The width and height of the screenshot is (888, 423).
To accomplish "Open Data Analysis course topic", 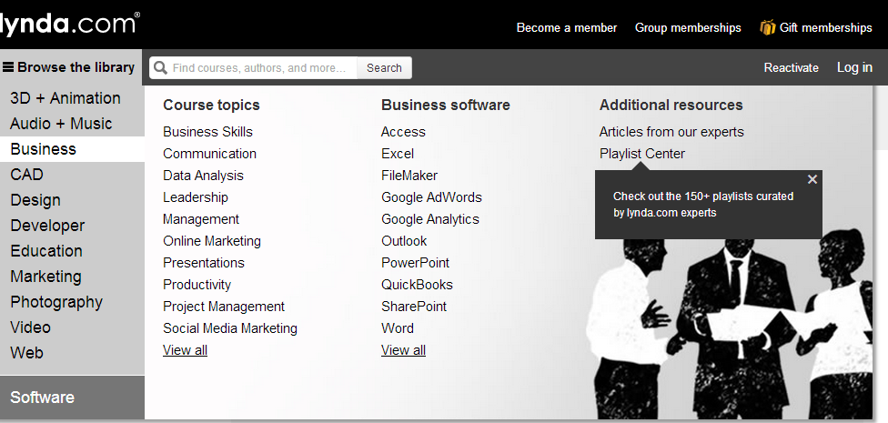I will [x=203, y=176].
